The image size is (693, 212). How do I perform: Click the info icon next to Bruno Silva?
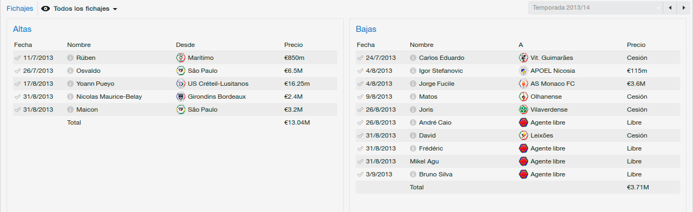point(413,174)
